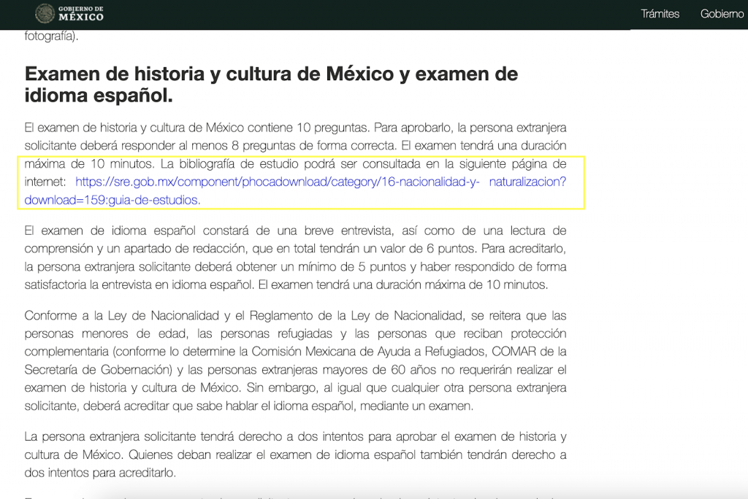Click the heading 'Examen de historia y cultura de México'
Viewport: 748px width, 499px height.
point(271,85)
